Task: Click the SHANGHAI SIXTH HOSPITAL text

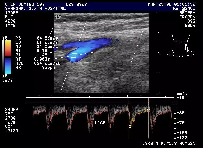Action: 35,9
